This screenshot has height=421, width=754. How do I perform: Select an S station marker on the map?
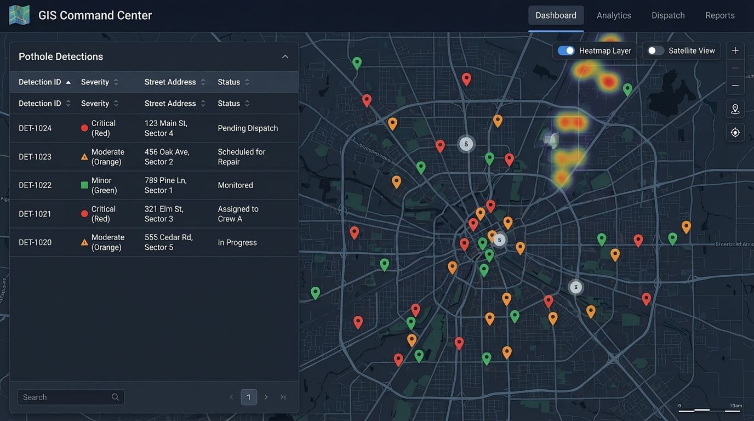(x=466, y=144)
